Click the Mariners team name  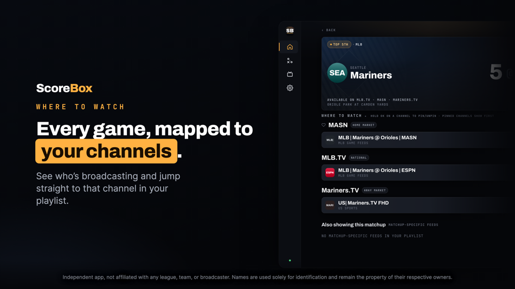pyautogui.click(x=371, y=75)
